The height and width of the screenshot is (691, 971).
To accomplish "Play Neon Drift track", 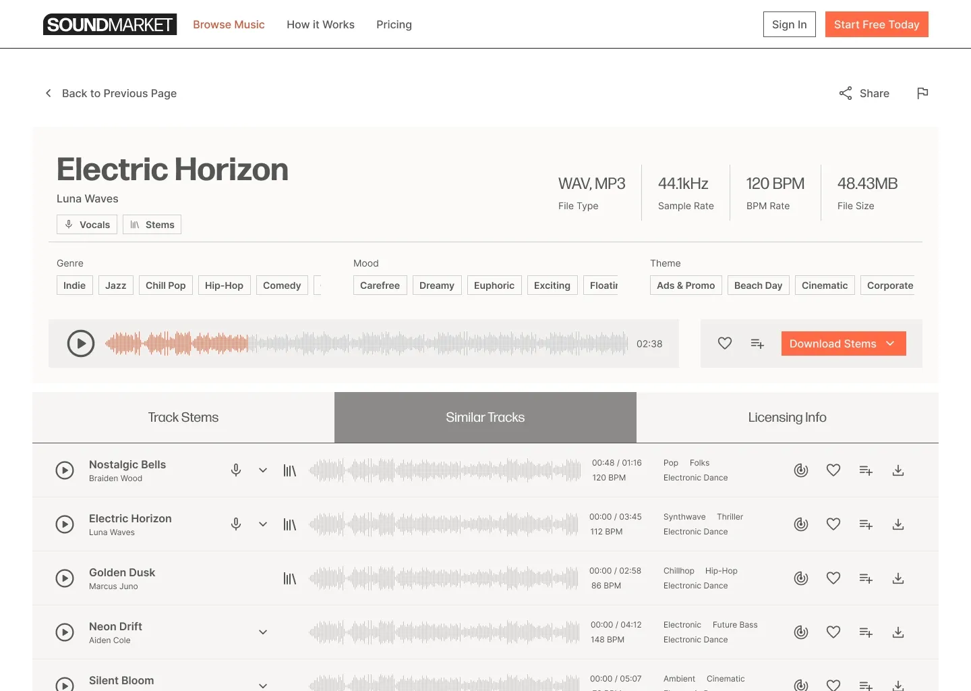I will pos(65,632).
